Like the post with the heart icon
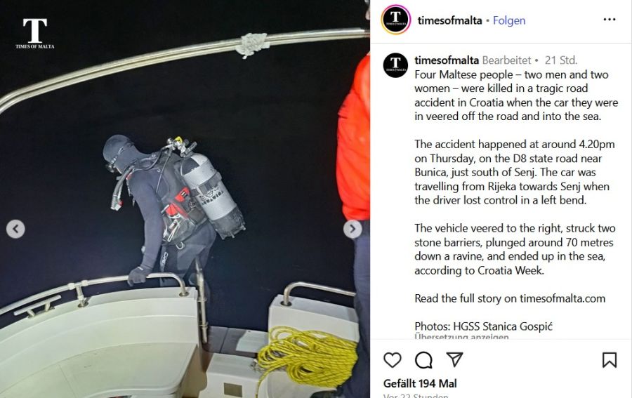 (x=392, y=359)
